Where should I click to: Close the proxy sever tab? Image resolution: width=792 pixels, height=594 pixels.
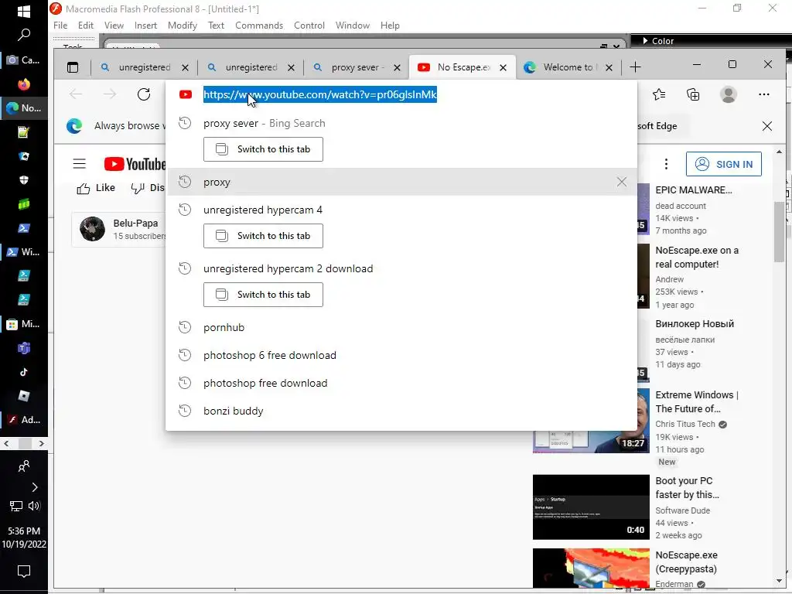click(397, 68)
